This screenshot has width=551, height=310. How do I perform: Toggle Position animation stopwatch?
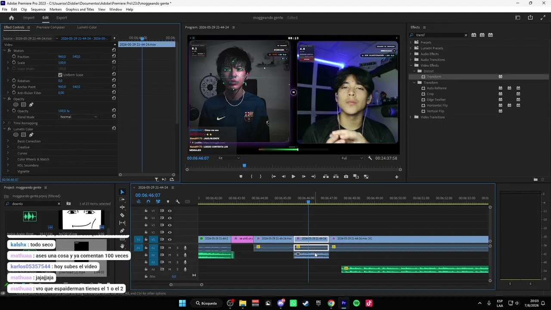[14, 56]
